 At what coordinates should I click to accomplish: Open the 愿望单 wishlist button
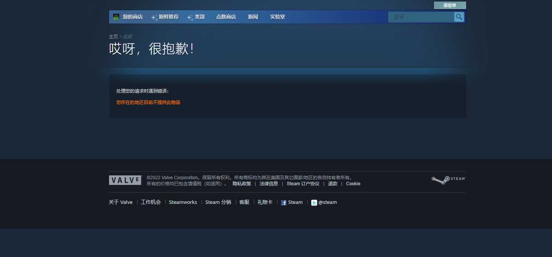coord(449,6)
